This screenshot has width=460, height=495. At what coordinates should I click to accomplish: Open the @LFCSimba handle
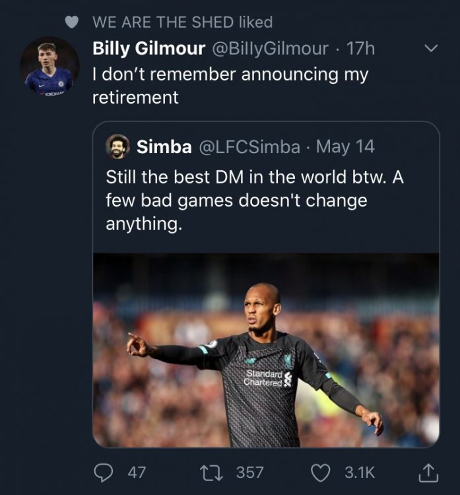point(249,147)
